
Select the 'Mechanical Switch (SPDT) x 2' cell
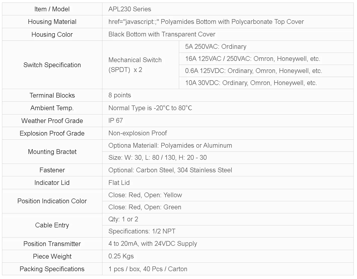pyautogui.click(x=135, y=65)
